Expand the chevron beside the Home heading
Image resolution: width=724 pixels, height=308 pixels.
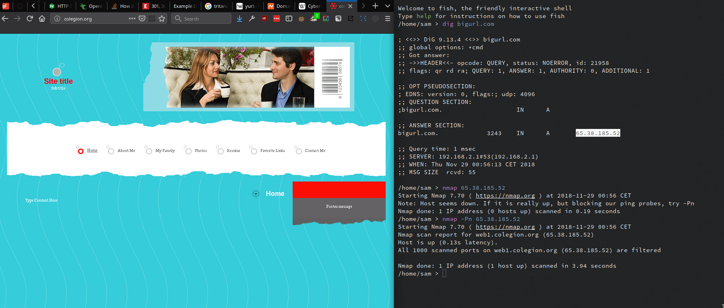[256, 194]
